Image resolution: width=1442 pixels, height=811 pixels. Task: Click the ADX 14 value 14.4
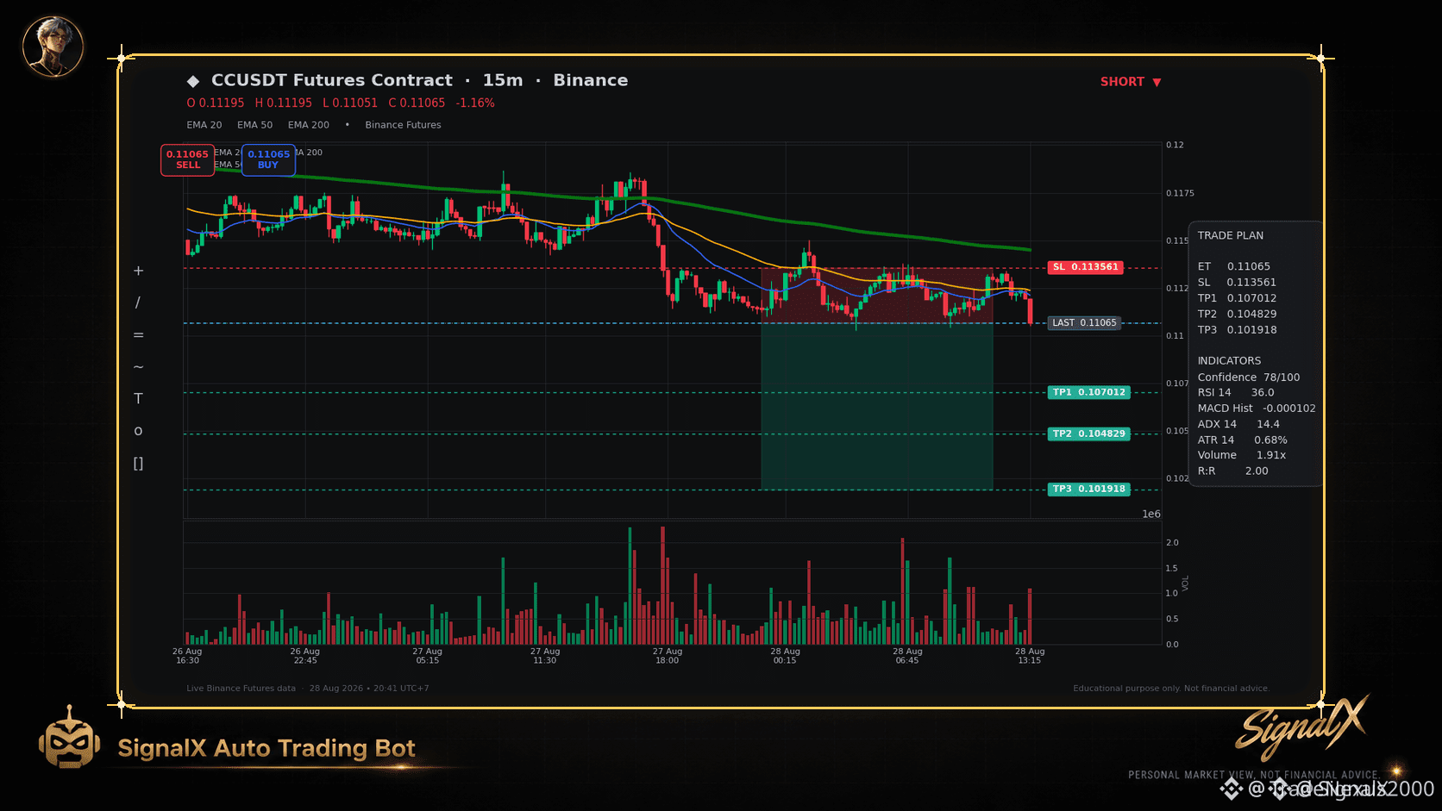click(1268, 424)
